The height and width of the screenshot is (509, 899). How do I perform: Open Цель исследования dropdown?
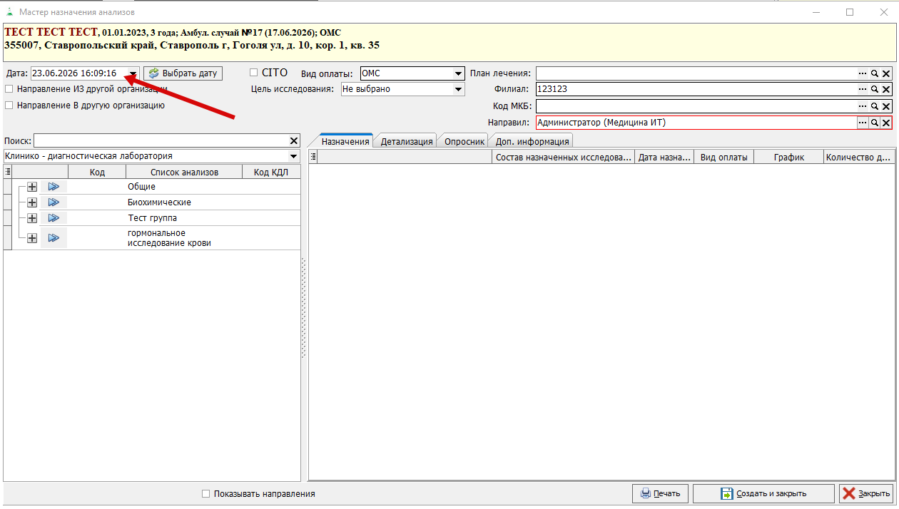point(458,90)
